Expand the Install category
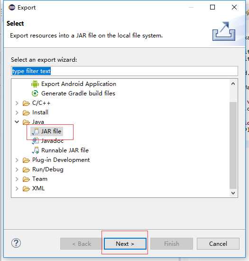Viewport: 249px width, 261px height. tap(17, 112)
